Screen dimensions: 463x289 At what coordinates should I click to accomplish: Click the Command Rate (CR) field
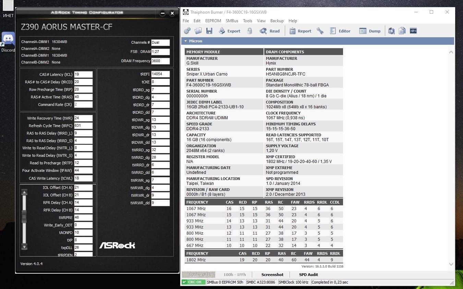pos(83,105)
